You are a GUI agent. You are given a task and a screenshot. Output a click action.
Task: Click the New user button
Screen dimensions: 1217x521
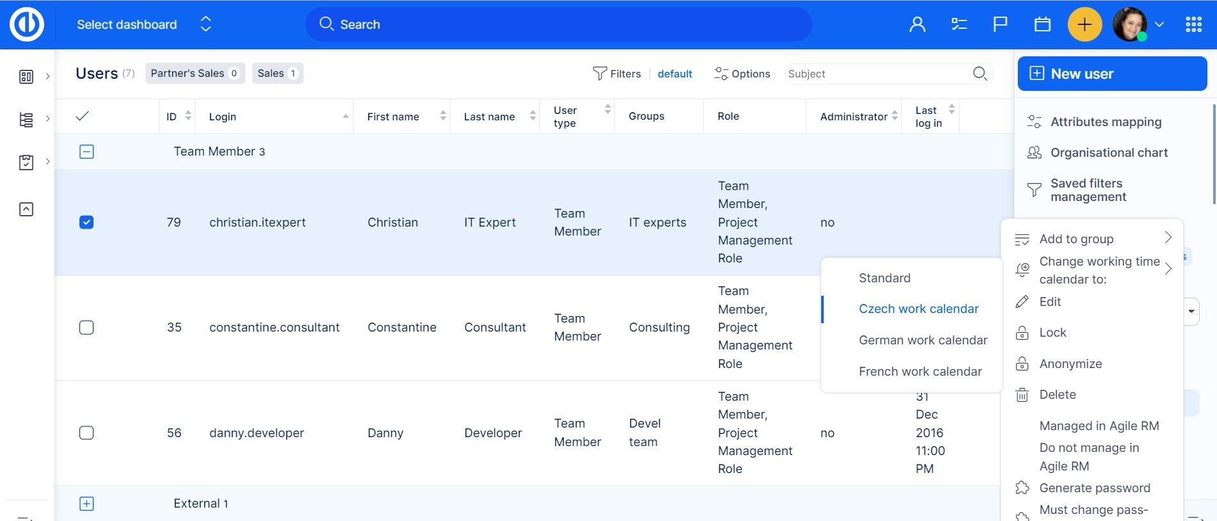point(1112,74)
